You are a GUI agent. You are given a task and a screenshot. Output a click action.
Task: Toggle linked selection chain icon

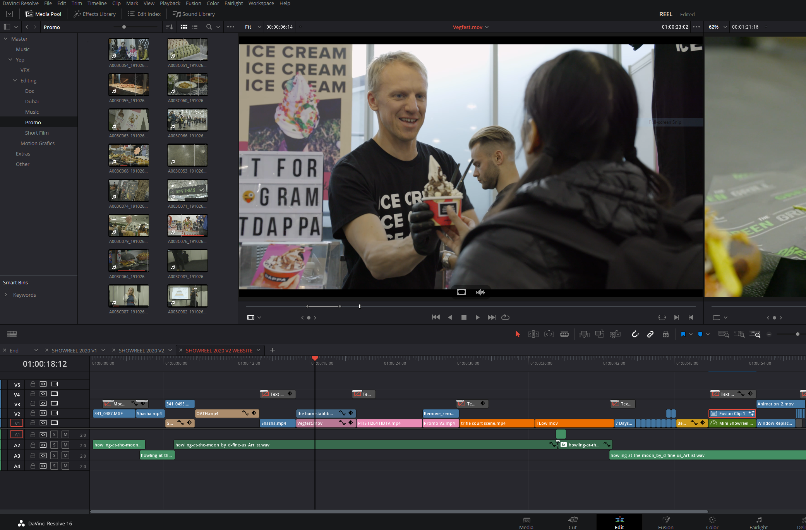coord(650,334)
